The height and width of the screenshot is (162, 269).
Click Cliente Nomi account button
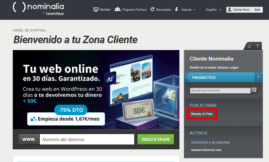[239, 10]
